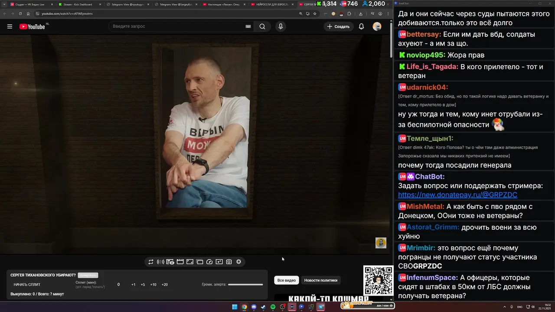Viewport: 555px width, 312px height.
Task: Open the YouTube hamburger guide menu
Action: 10,26
